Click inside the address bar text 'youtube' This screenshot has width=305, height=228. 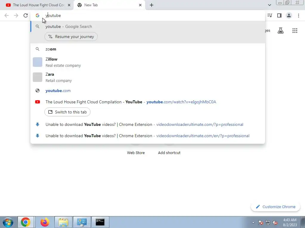click(x=53, y=15)
